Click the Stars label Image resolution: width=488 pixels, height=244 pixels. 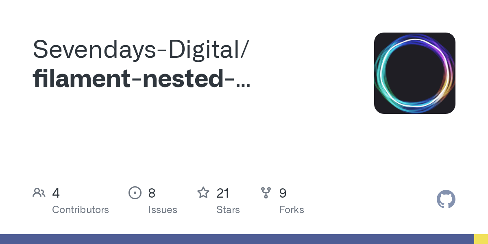click(x=228, y=210)
